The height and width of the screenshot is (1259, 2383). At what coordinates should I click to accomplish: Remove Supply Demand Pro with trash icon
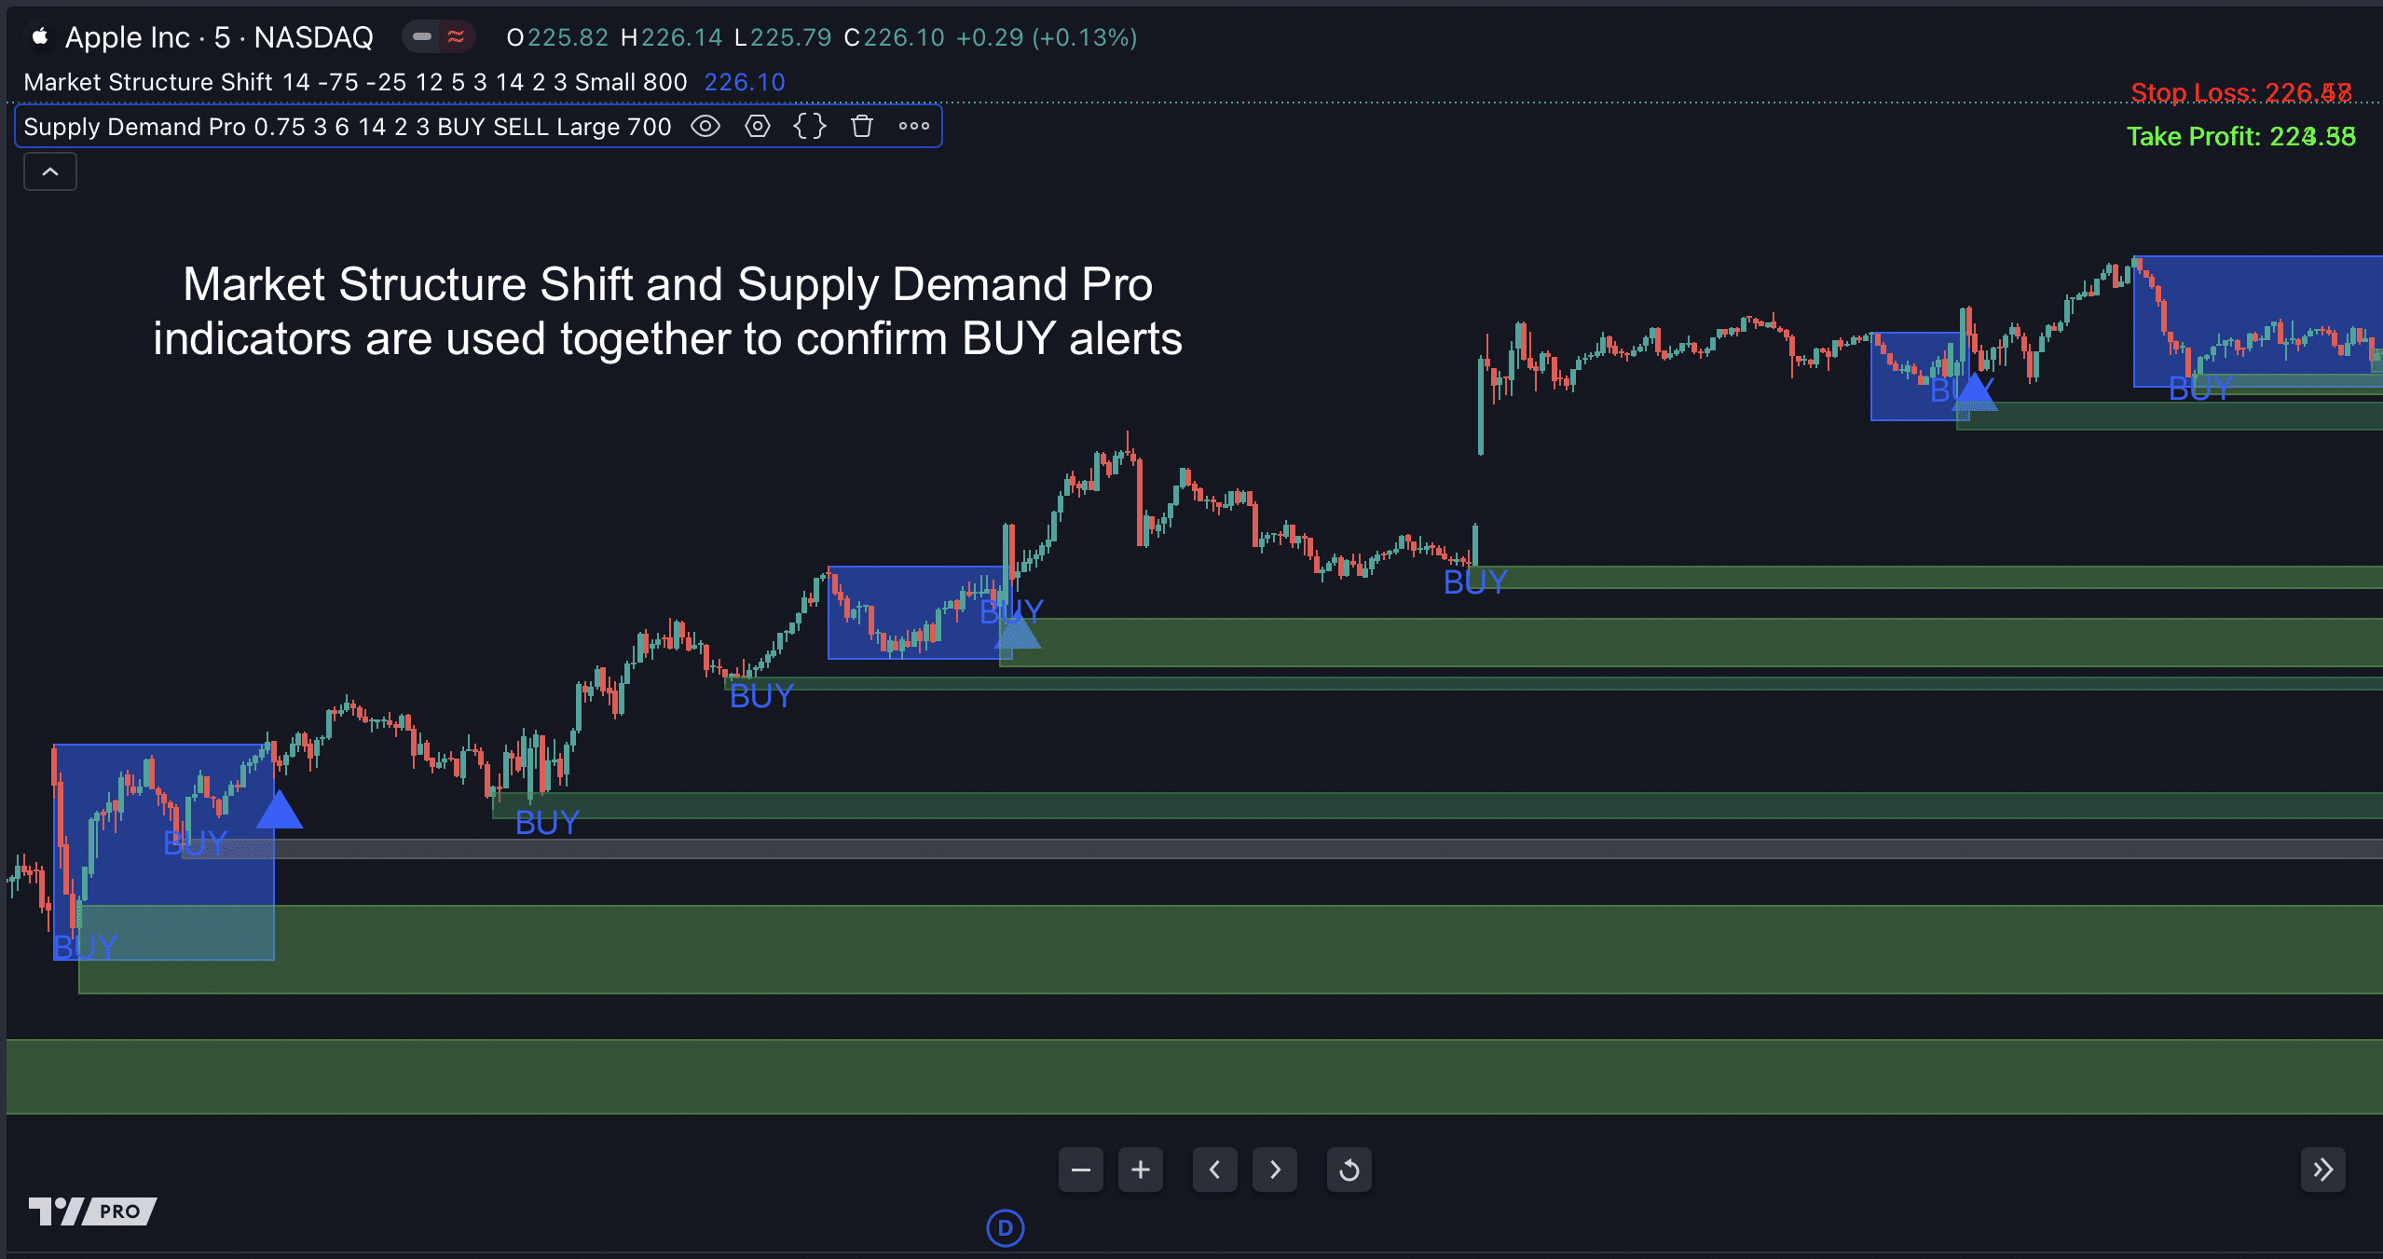pos(862,126)
